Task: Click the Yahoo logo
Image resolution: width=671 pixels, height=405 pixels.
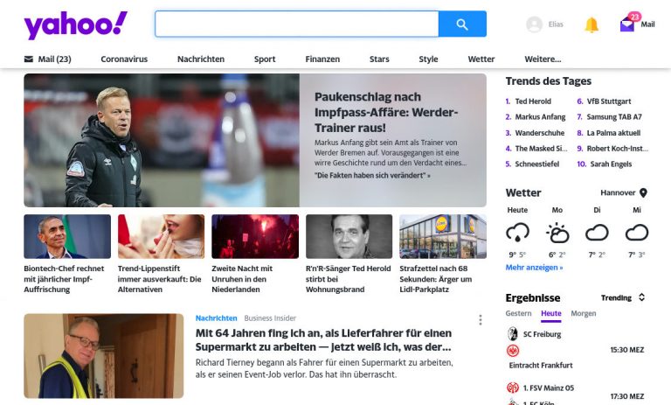Action: [x=75, y=24]
